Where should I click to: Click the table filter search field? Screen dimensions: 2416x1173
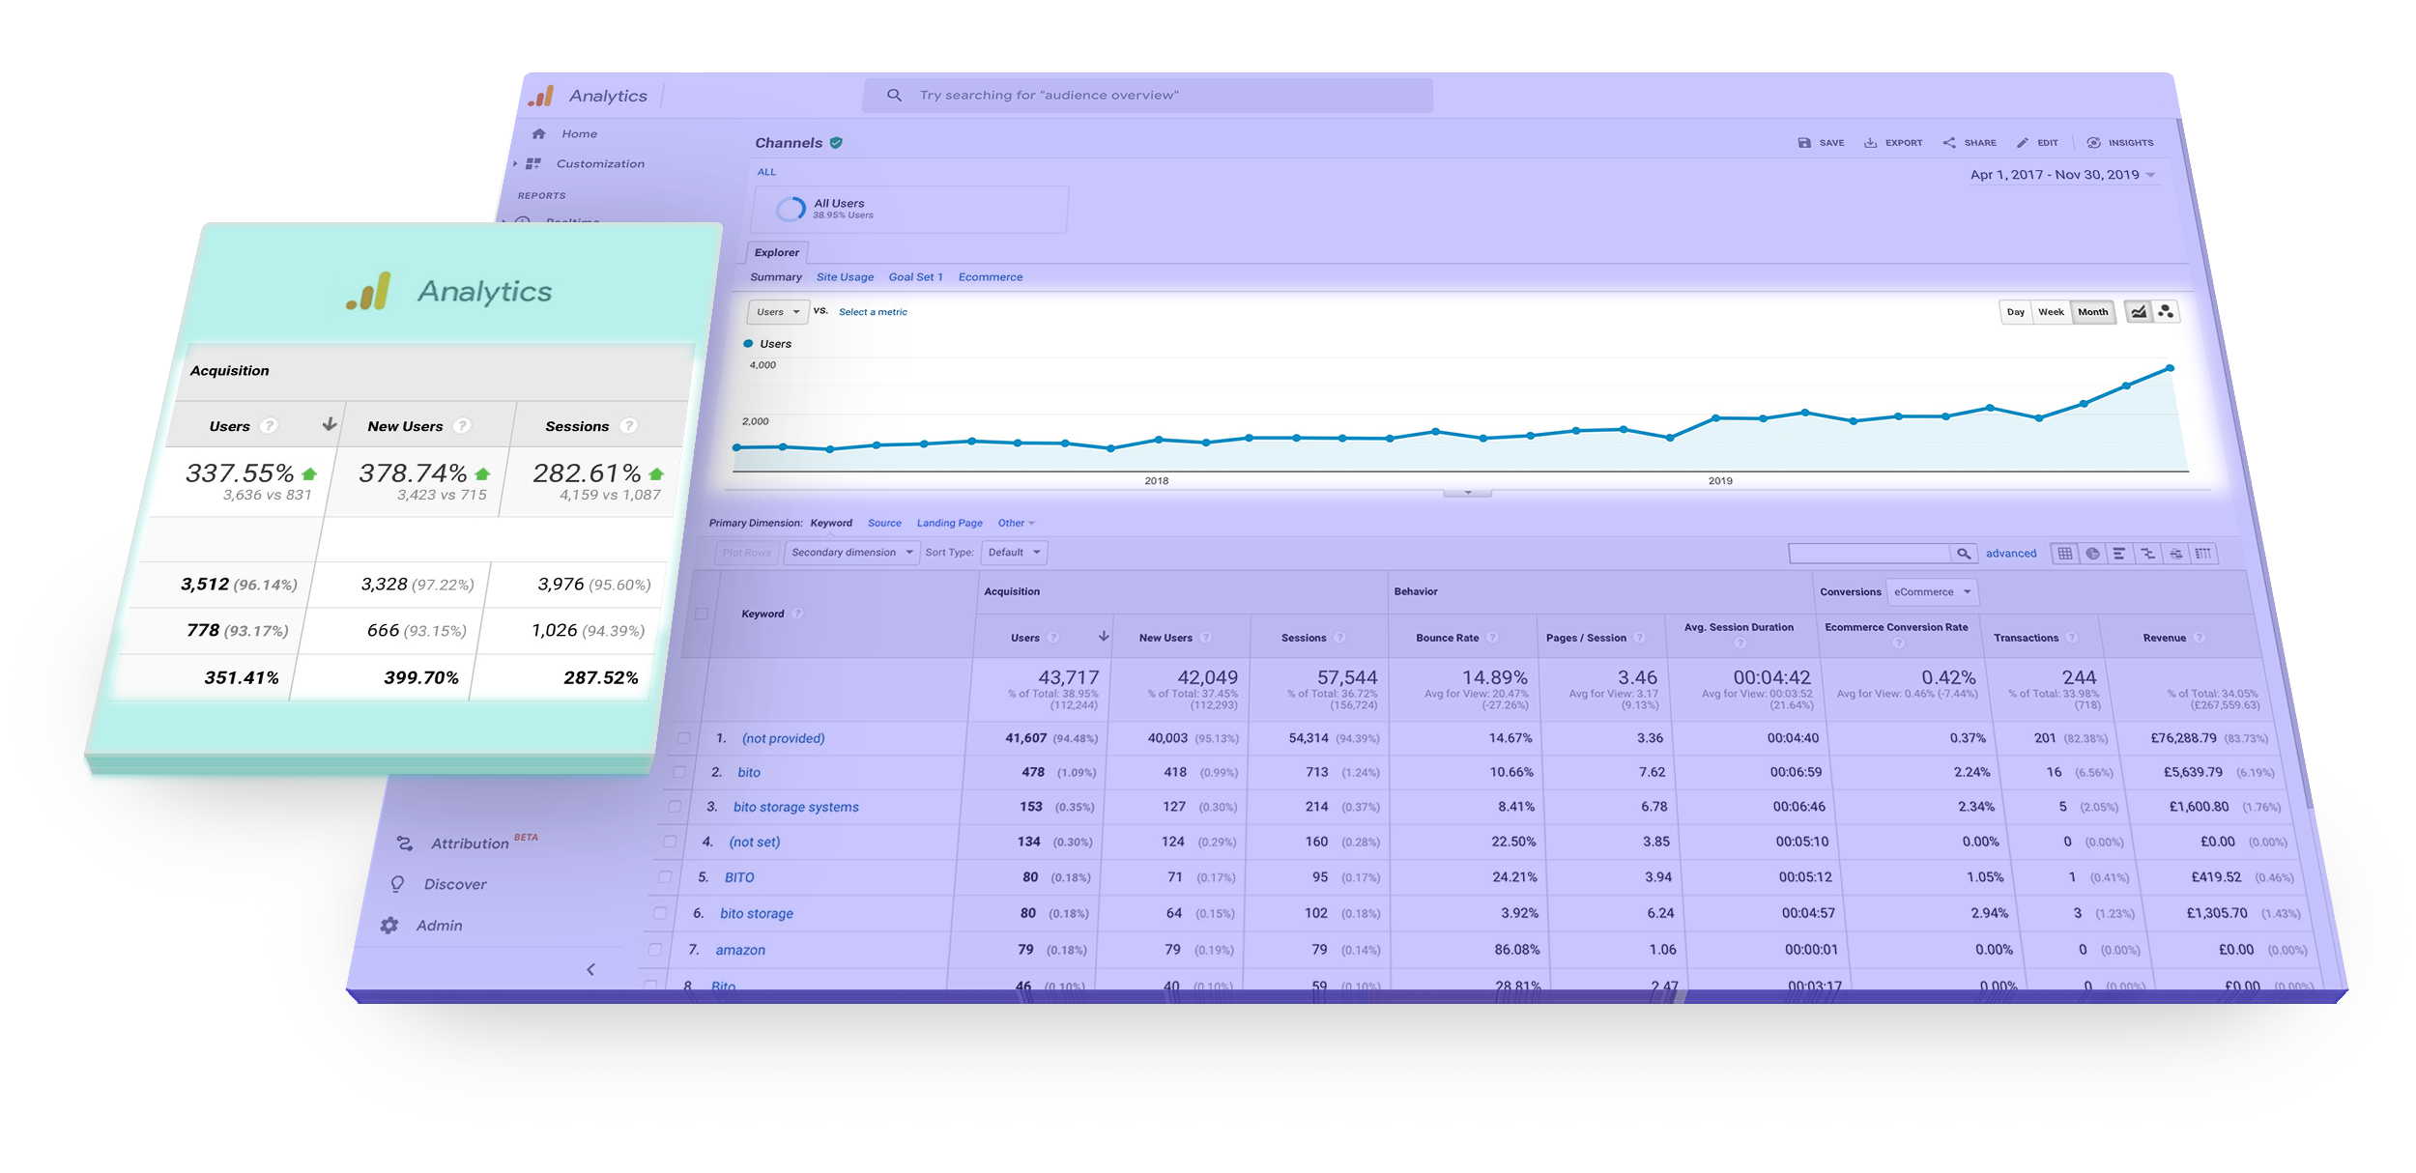[1869, 554]
